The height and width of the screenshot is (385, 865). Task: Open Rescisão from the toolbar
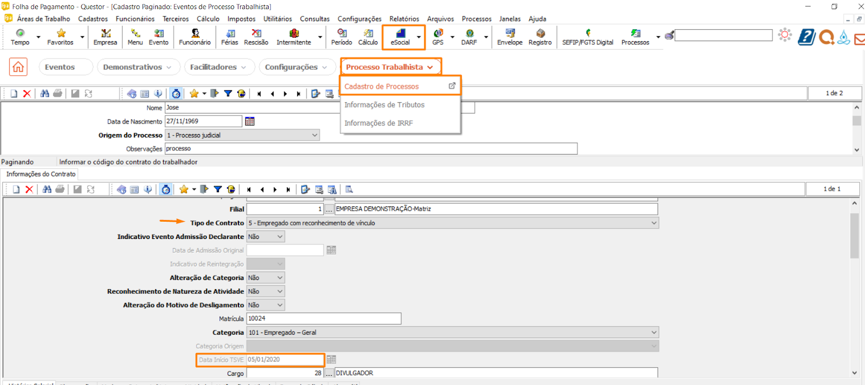click(256, 37)
